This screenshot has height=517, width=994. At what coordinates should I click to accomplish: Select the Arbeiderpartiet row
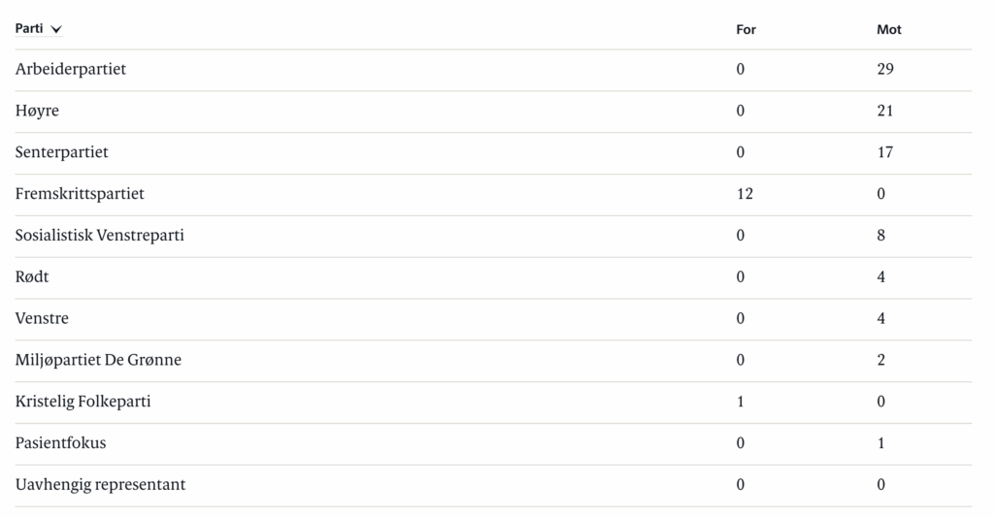point(493,70)
